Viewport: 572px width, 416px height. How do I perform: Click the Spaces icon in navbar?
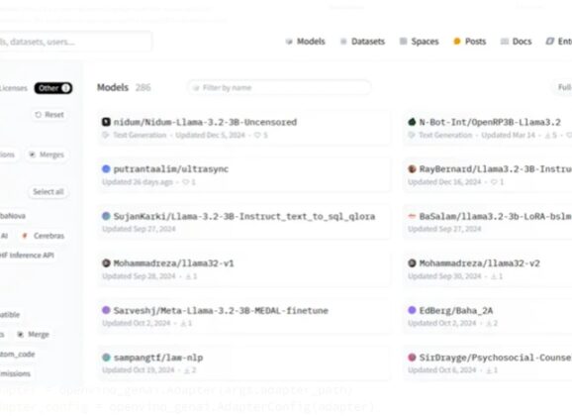coord(403,42)
